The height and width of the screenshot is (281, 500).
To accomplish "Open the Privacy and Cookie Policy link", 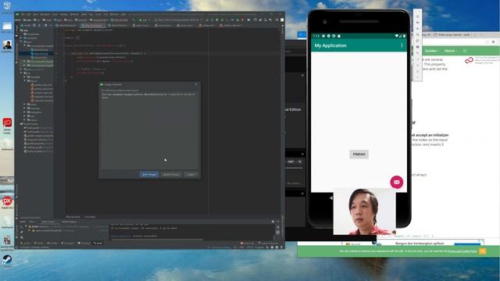I will [x=462, y=251].
